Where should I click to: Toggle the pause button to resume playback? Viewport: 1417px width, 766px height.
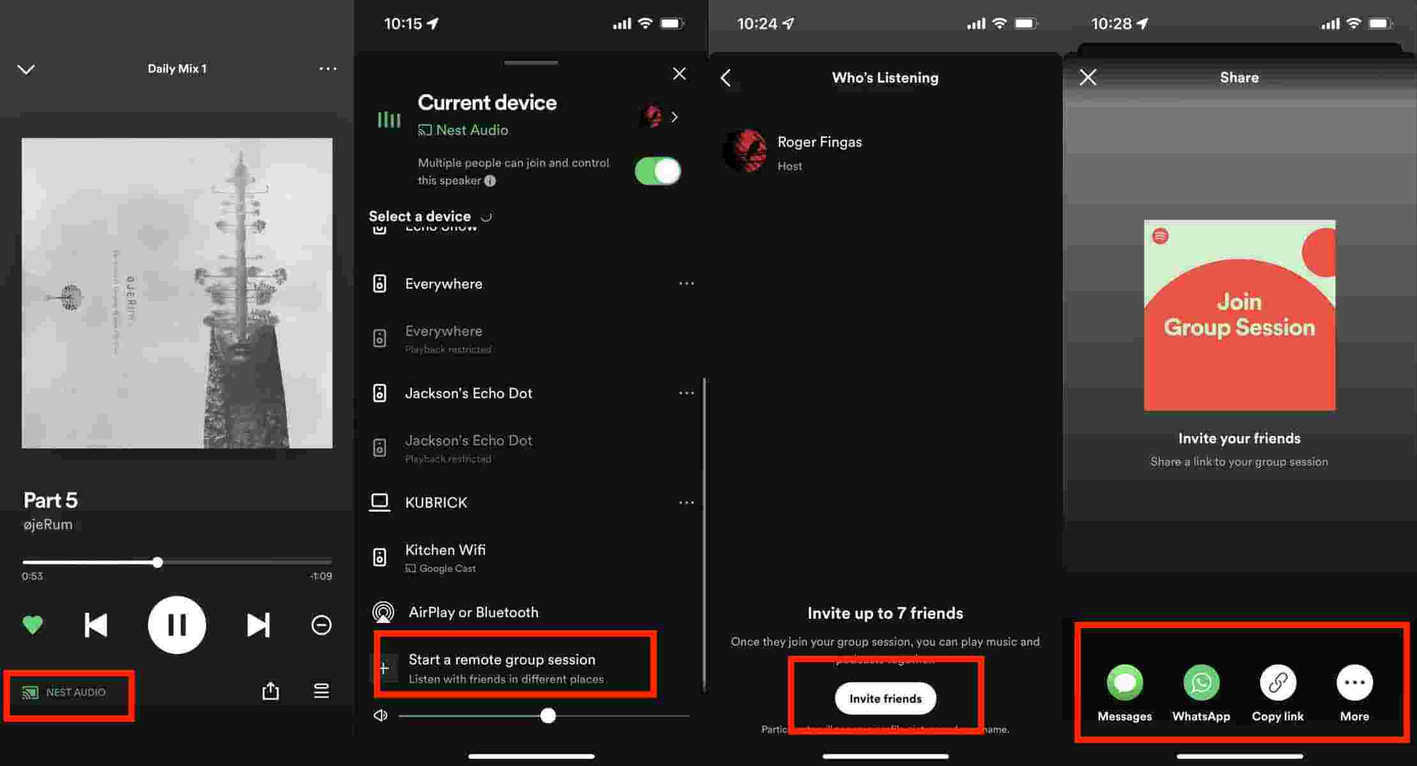(x=176, y=622)
